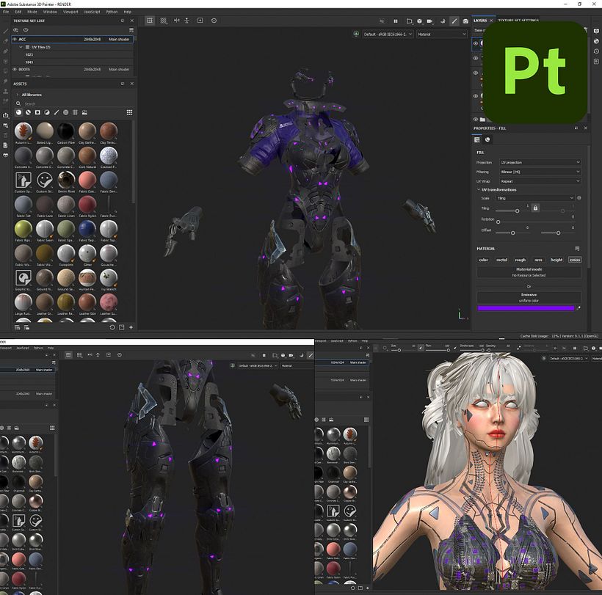
Task: Open the Projection dropdown
Action: click(540, 162)
